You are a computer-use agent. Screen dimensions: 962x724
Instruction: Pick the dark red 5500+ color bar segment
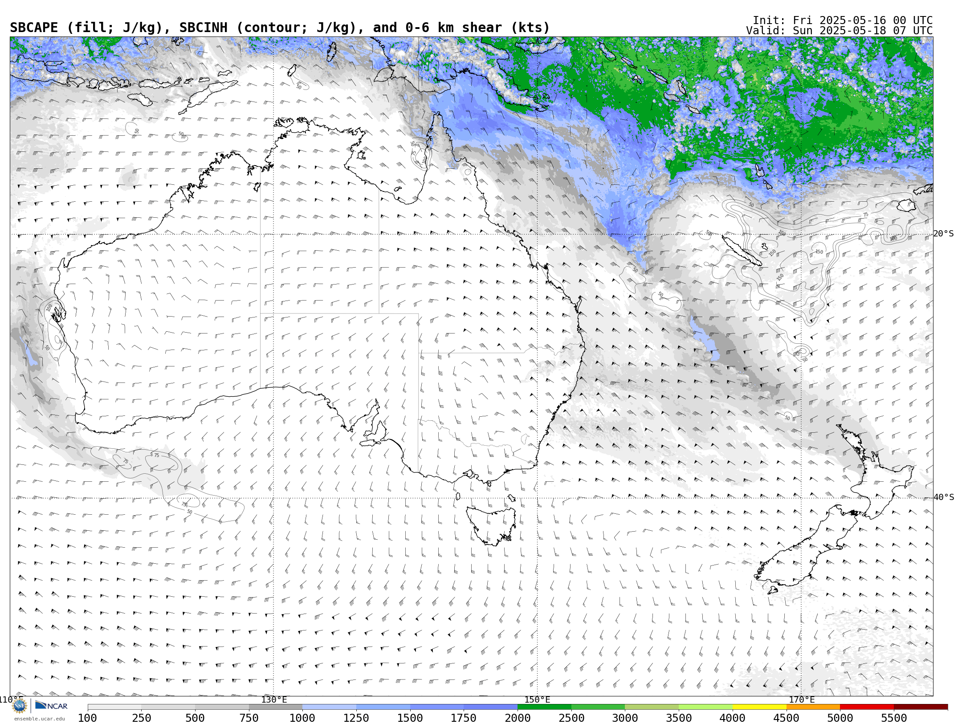tap(921, 707)
